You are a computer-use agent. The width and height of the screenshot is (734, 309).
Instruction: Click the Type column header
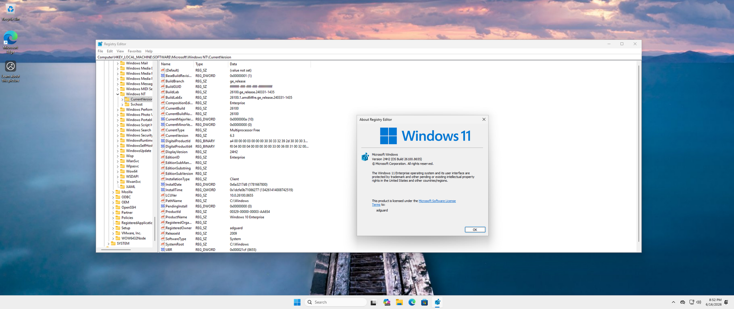point(211,64)
